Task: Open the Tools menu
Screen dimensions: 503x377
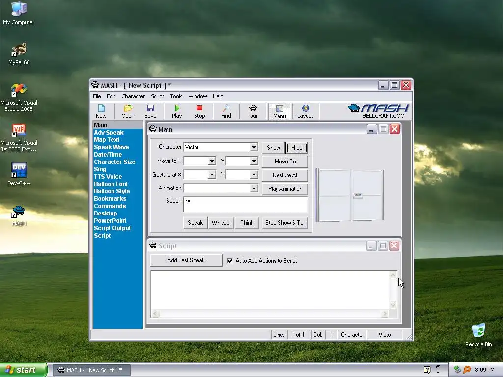Action: tap(176, 96)
